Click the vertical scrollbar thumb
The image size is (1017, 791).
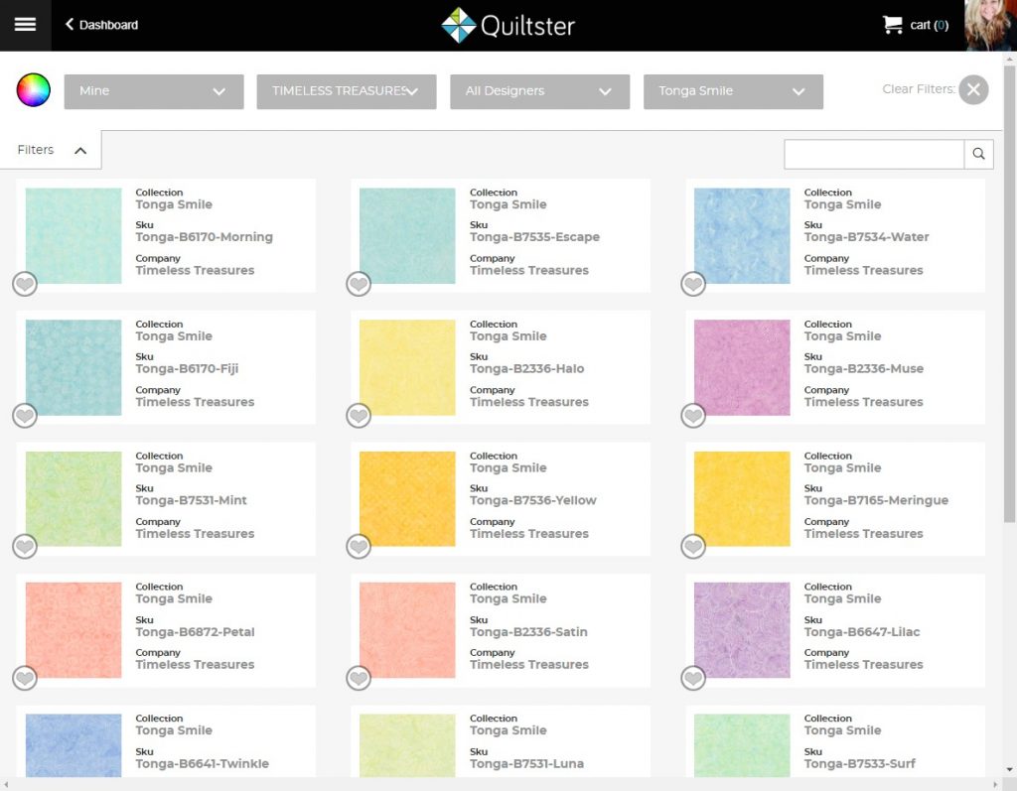click(x=1009, y=293)
